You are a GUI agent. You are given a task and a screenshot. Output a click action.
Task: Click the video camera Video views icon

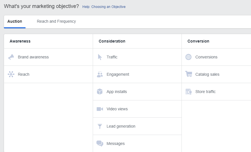pyautogui.click(x=100, y=109)
